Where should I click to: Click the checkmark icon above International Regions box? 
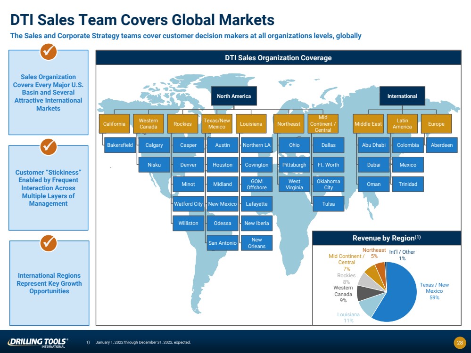tap(49, 243)
